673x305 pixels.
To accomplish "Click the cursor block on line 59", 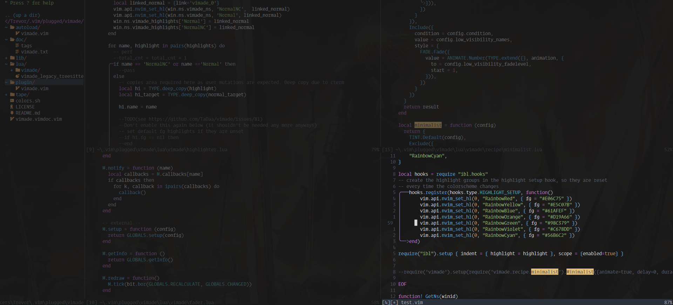I will [x=416, y=223].
